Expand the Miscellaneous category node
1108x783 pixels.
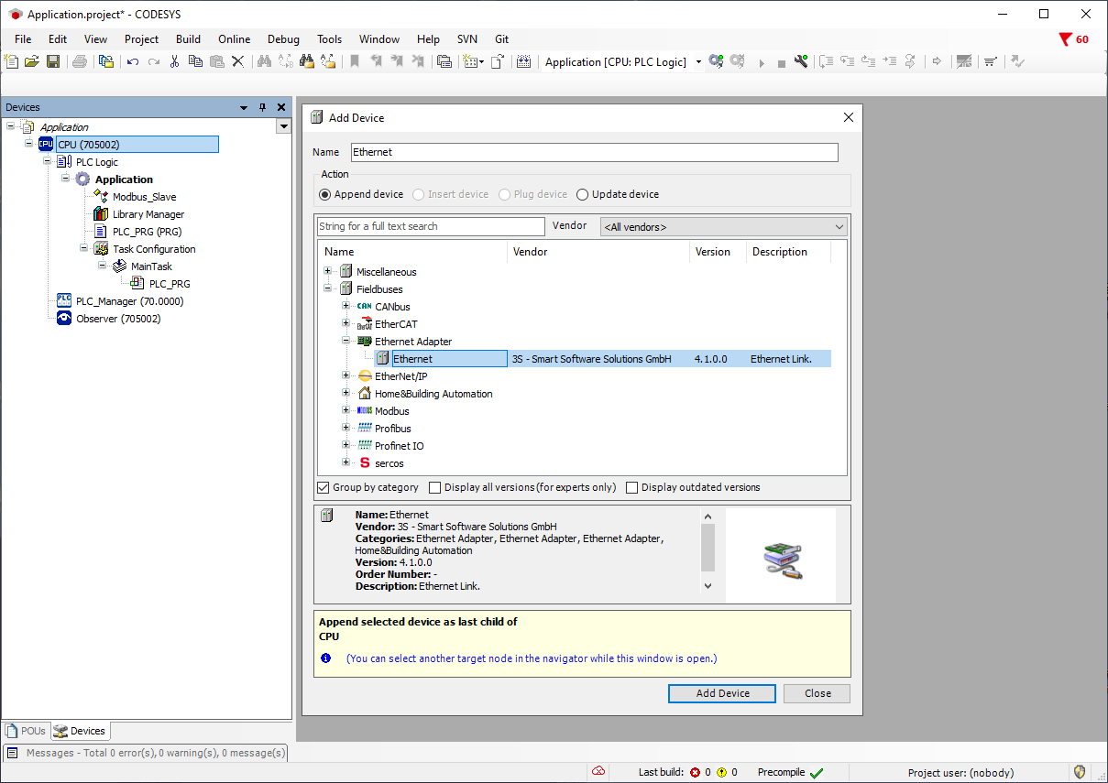pyautogui.click(x=328, y=271)
